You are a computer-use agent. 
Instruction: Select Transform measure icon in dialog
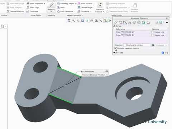(148, 22)
